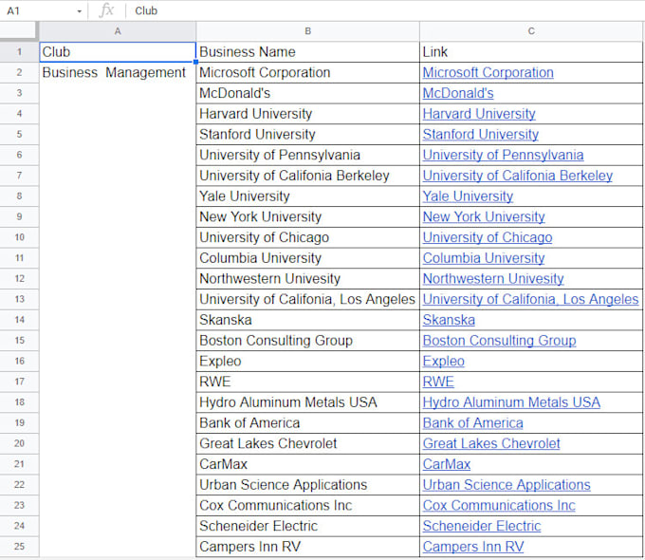Open the University of Chicago link
Image resolution: width=645 pixels, height=560 pixels.
488,237
